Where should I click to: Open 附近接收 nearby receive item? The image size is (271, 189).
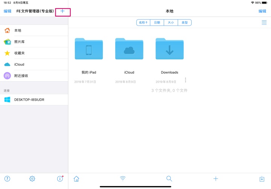[34, 76]
